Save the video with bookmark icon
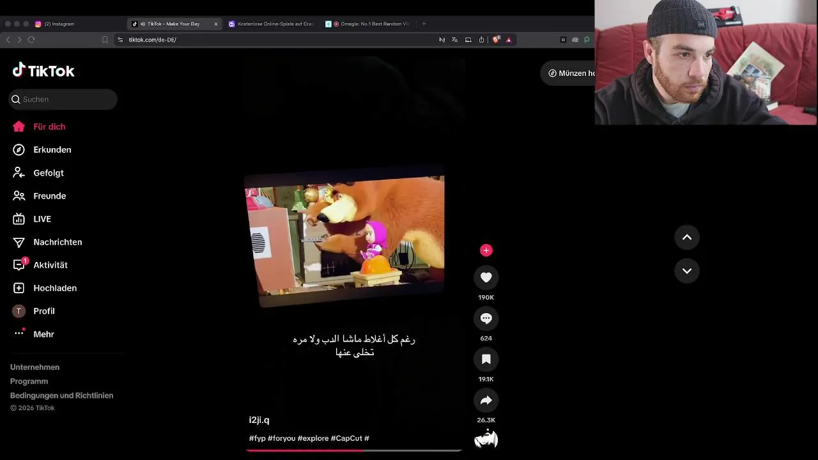Image resolution: width=818 pixels, height=460 pixels. point(486,358)
